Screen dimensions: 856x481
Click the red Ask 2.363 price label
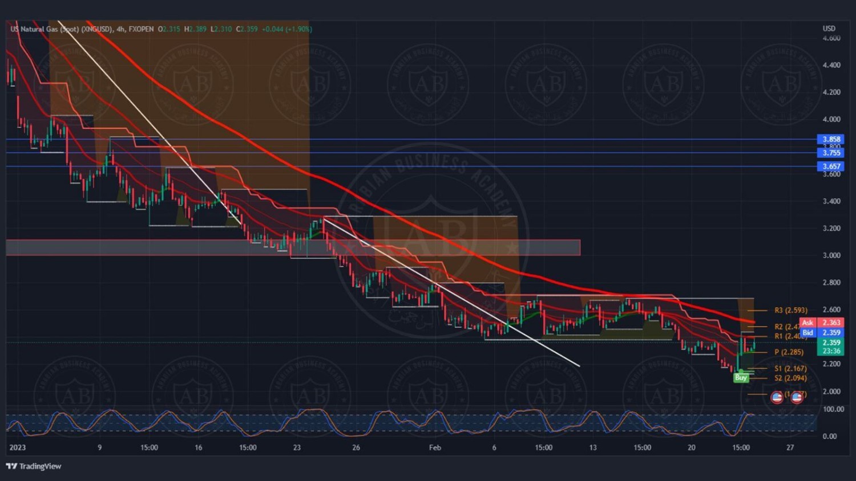pyautogui.click(x=822, y=323)
